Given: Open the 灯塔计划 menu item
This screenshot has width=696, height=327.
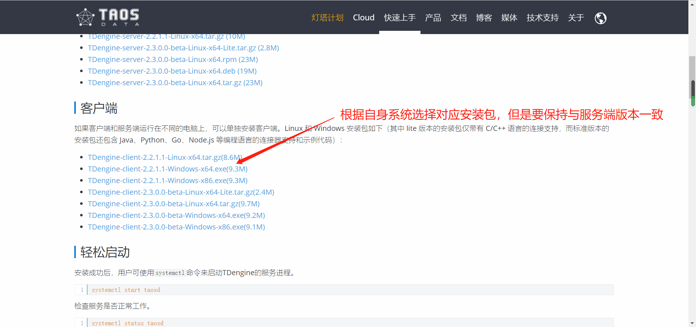Looking at the screenshot, I should 327,18.
